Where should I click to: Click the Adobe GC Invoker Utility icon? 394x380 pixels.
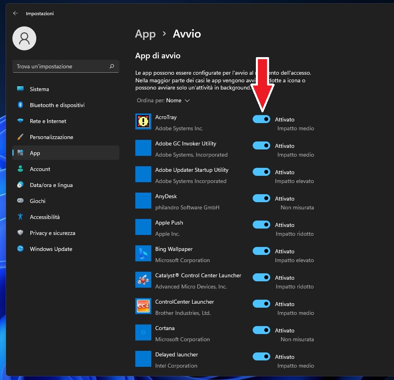click(x=143, y=148)
